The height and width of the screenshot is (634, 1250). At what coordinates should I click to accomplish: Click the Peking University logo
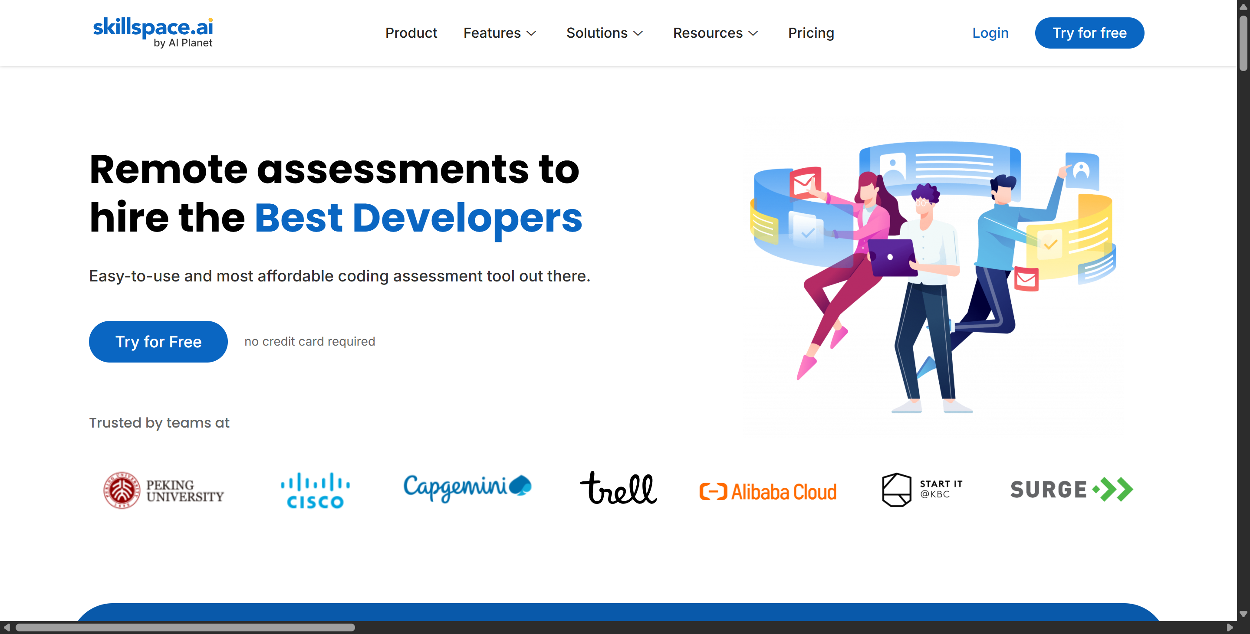pyautogui.click(x=164, y=490)
